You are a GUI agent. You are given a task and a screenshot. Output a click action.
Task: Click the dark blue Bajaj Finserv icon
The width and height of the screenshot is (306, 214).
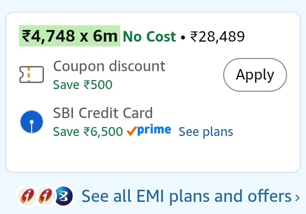point(64,196)
